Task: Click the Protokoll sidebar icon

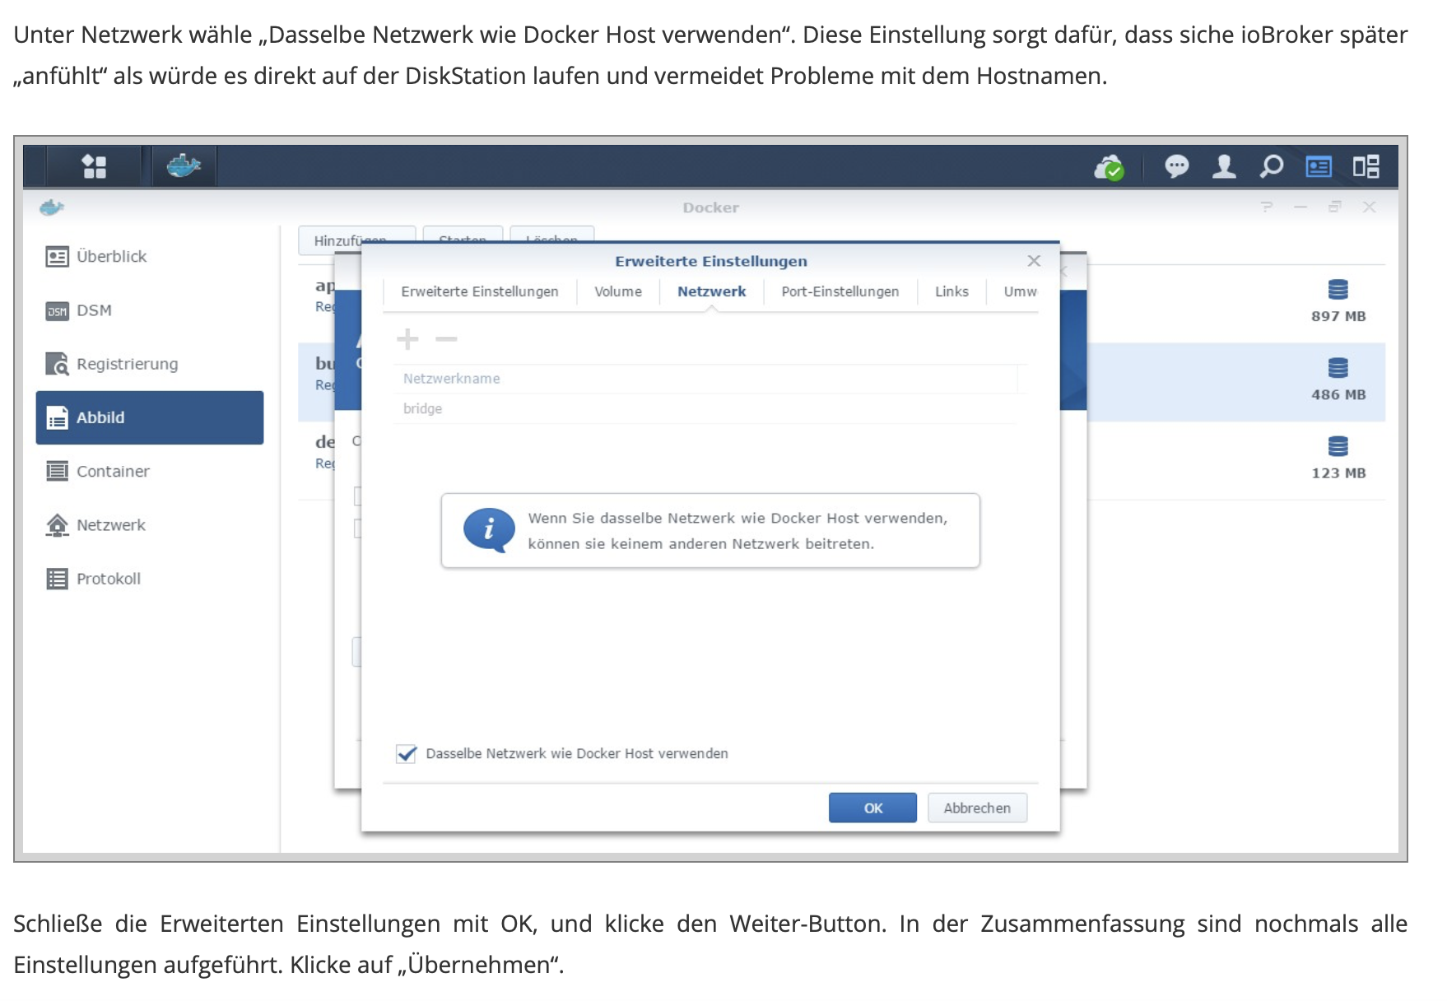Action: coord(57,579)
